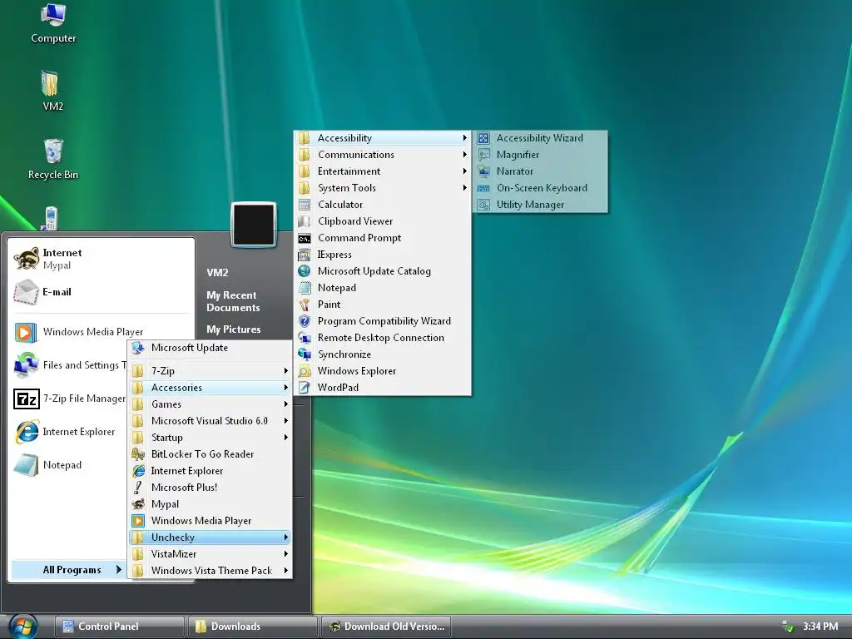Launch Magnifier
852x639 pixels.
[x=541, y=155]
